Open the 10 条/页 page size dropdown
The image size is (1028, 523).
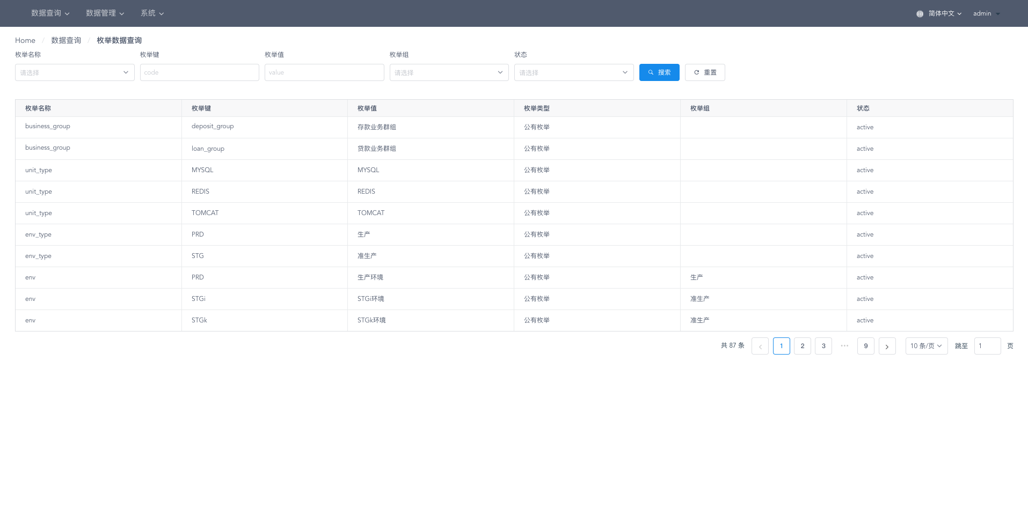click(927, 346)
